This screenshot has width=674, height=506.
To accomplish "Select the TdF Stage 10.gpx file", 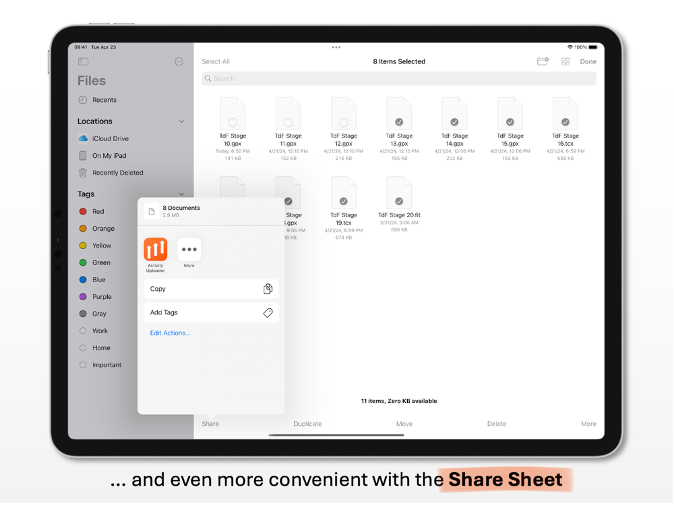I will pyautogui.click(x=233, y=129).
